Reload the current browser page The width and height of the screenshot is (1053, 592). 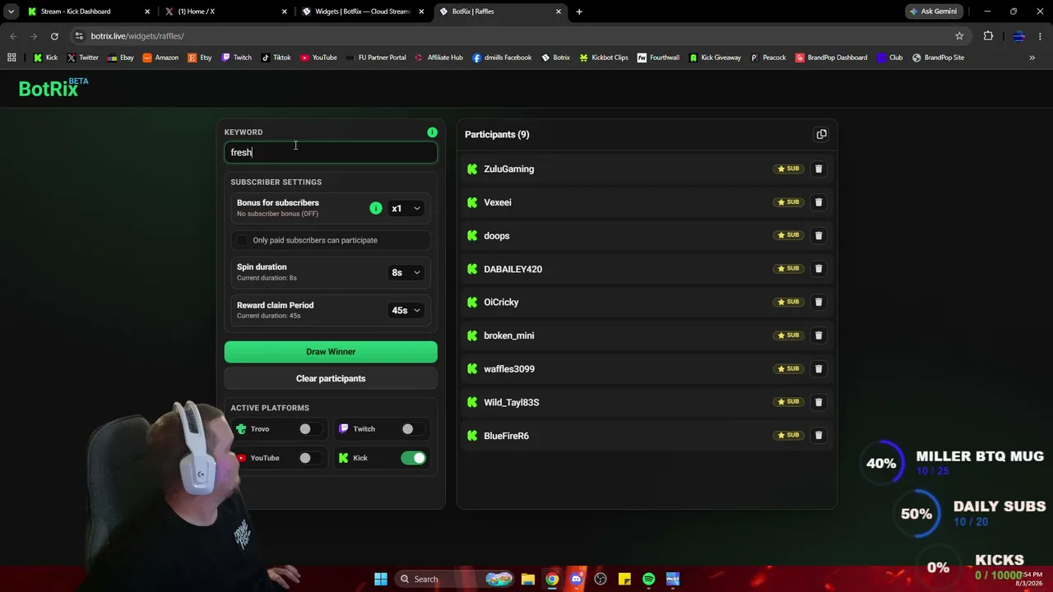(54, 36)
